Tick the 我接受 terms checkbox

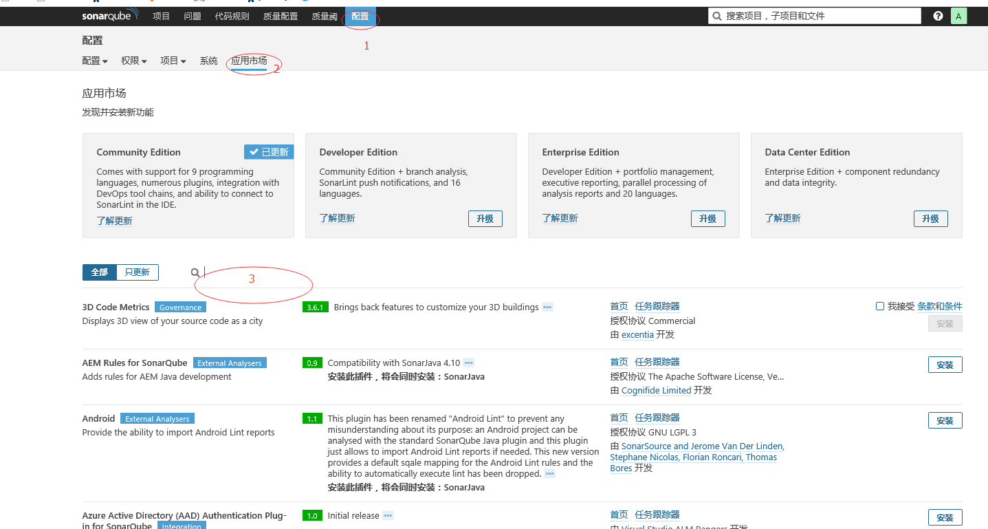click(880, 306)
